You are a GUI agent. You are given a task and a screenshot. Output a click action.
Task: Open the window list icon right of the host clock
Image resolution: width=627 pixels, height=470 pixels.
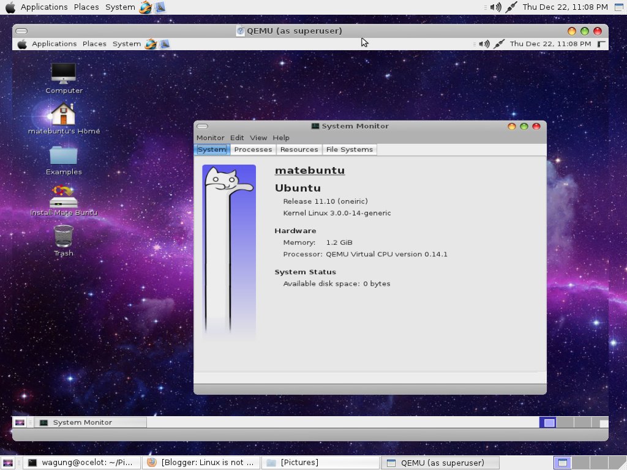pos(618,7)
